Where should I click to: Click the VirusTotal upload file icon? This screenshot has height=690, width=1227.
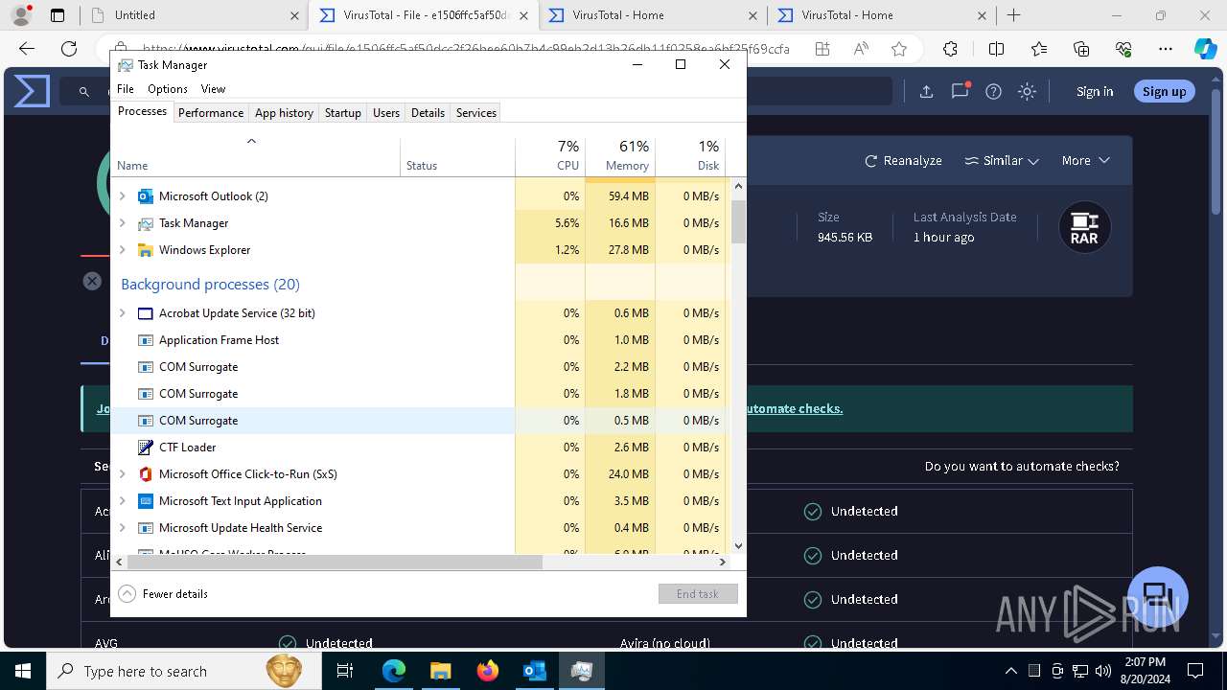(x=926, y=92)
